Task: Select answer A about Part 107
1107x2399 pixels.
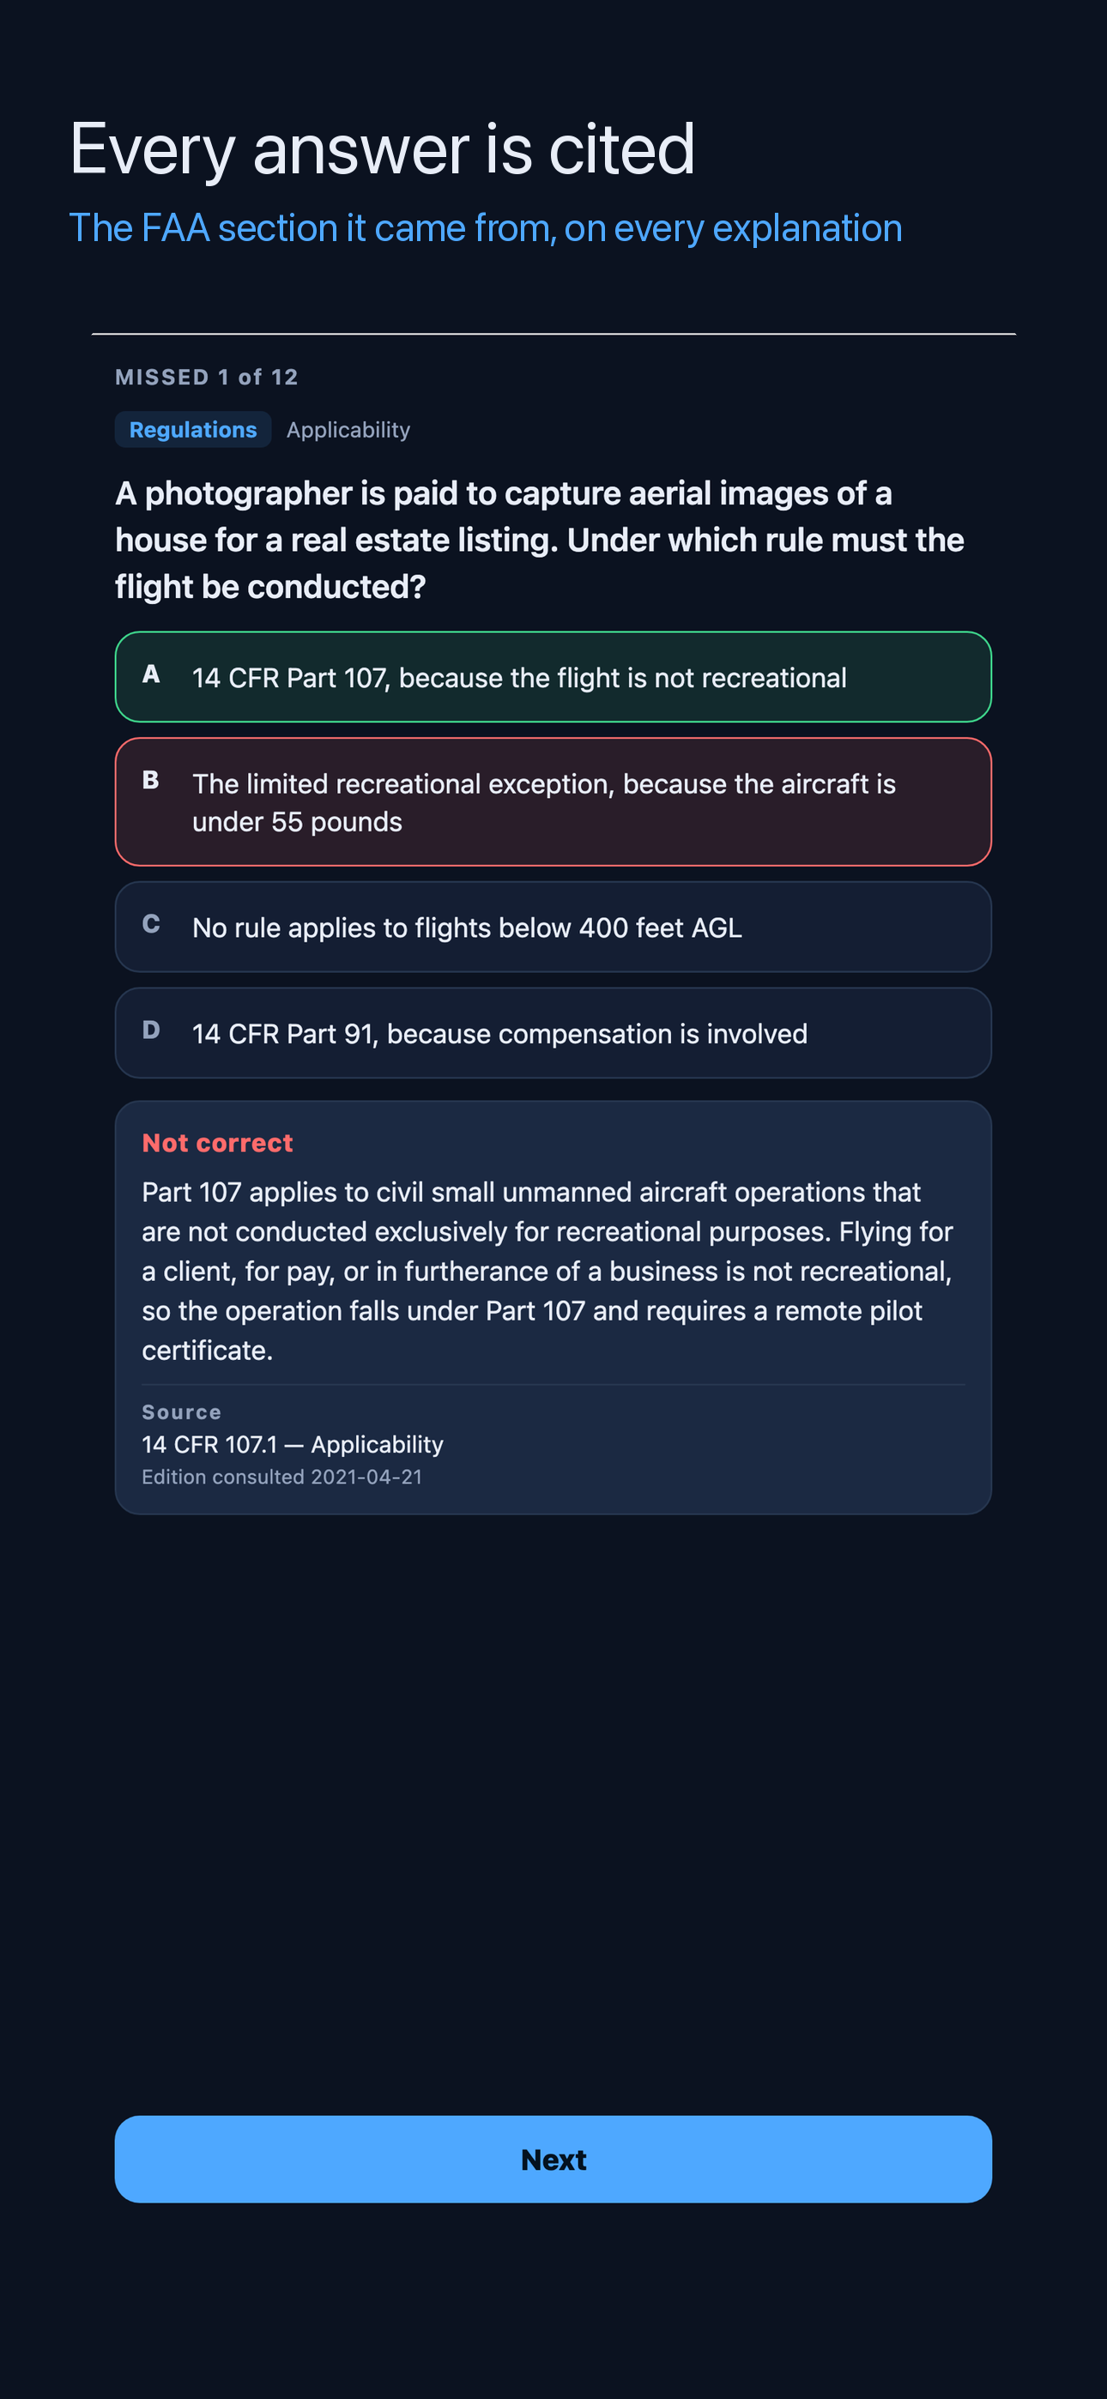Action: pyautogui.click(x=553, y=677)
